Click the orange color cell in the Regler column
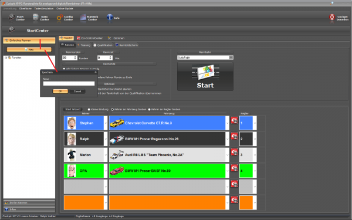The width and height of the screenshot is (352, 220). [x=246, y=203]
